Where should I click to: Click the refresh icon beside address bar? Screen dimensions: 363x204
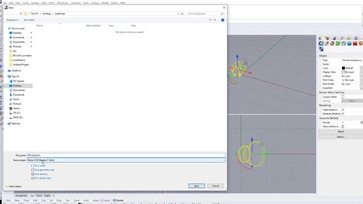pos(183,14)
